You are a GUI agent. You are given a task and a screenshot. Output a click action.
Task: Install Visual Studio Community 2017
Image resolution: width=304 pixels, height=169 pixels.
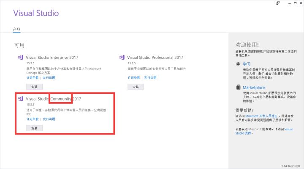pyautogui.click(x=34, y=128)
